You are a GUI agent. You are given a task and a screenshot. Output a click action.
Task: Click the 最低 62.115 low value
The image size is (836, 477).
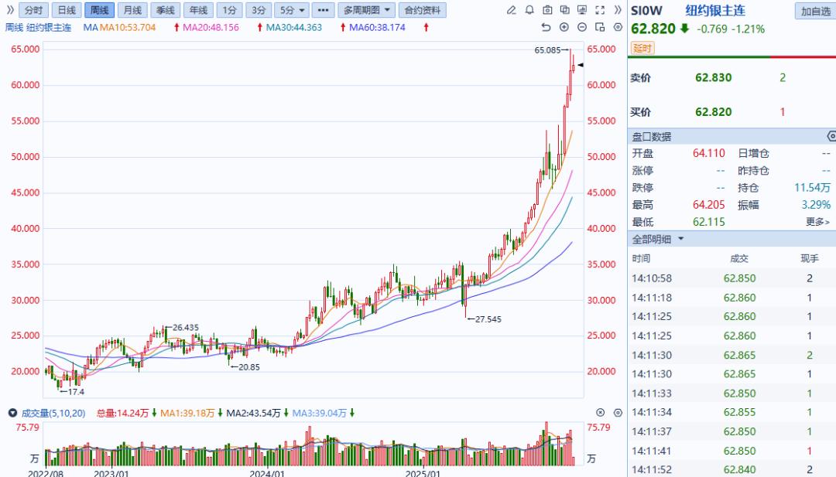708,222
